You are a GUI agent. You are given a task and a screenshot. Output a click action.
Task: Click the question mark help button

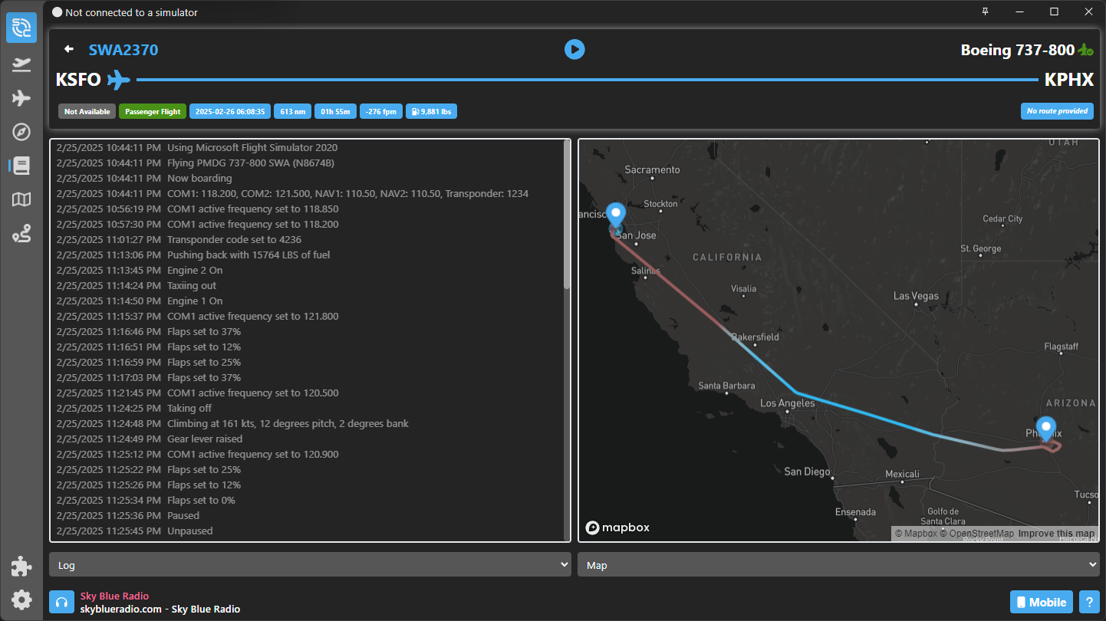click(x=1088, y=602)
